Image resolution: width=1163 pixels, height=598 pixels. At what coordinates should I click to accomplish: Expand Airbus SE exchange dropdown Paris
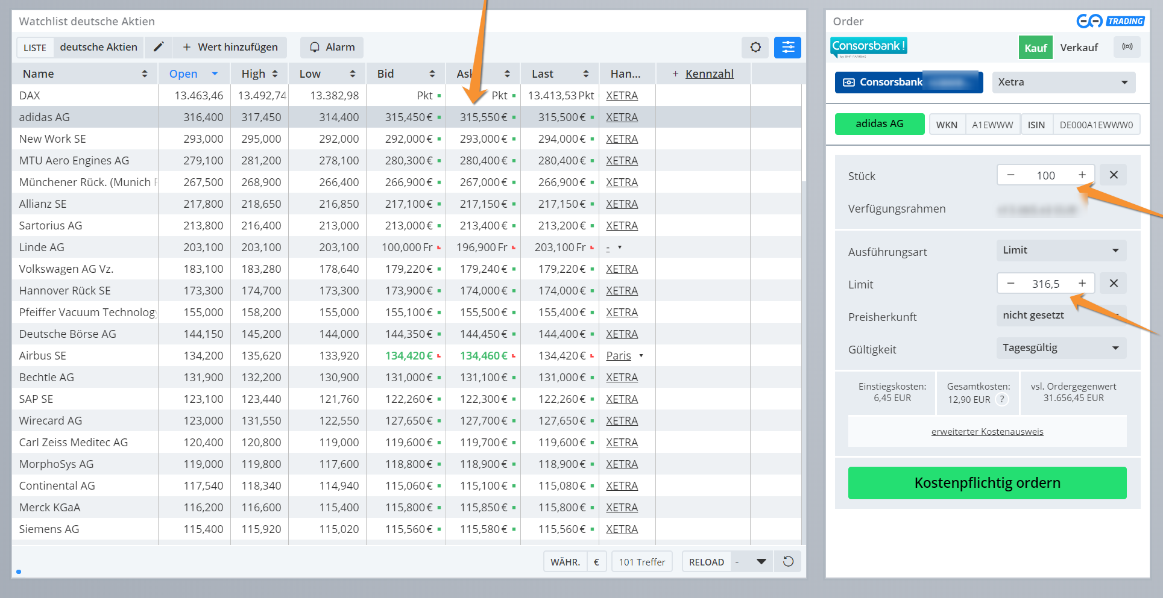coord(641,355)
